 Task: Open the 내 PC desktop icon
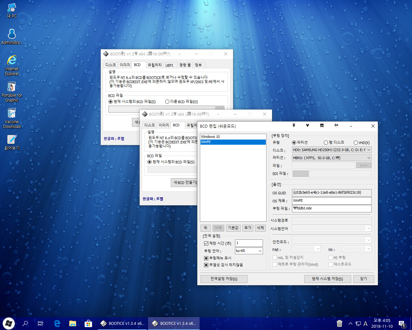coord(12,10)
